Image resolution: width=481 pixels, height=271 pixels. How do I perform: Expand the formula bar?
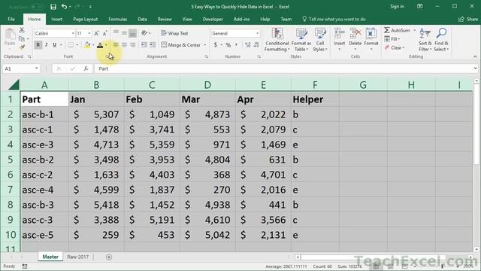[475, 69]
